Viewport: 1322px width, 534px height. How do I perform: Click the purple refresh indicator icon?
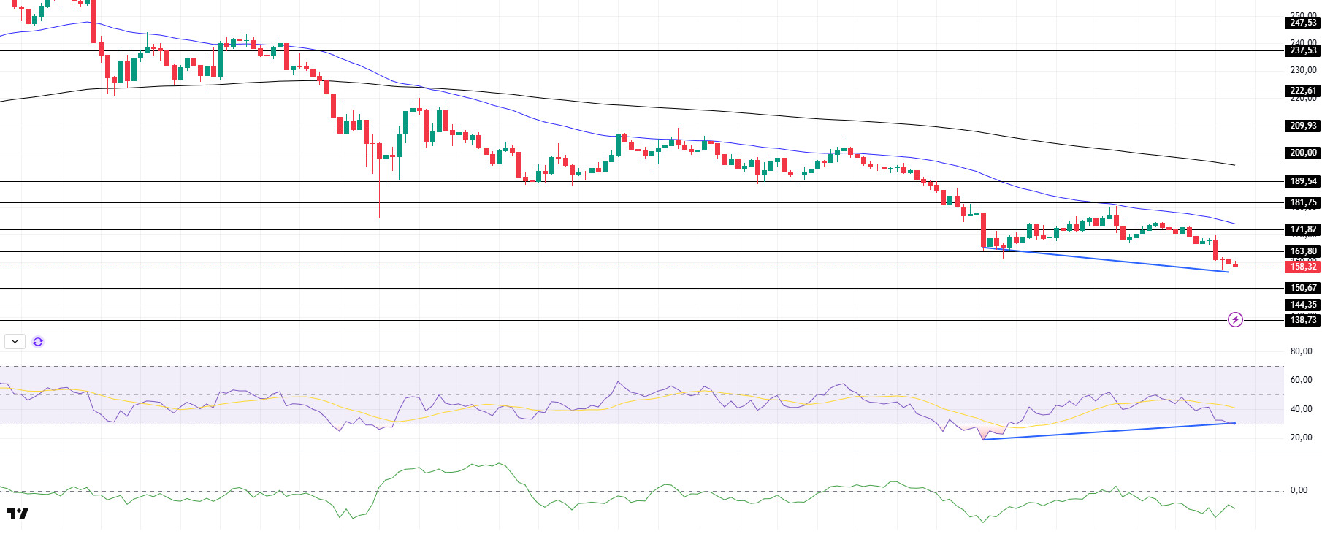(x=38, y=341)
